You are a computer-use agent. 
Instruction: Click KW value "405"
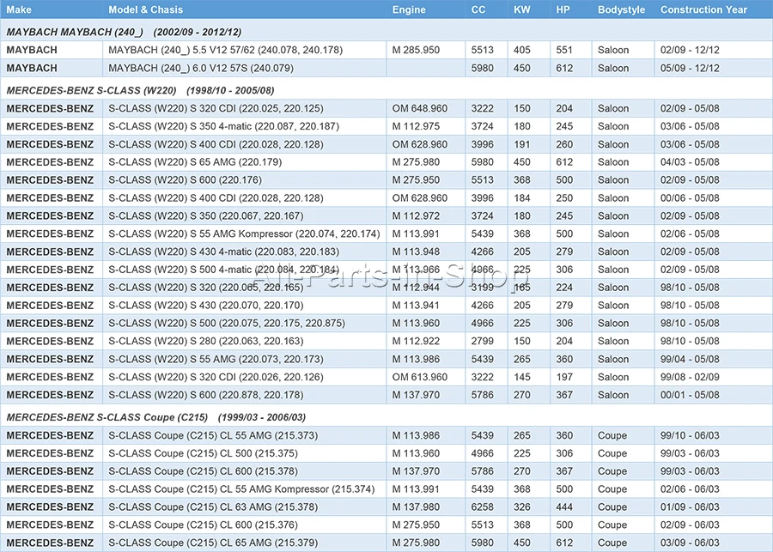coord(521,50)
